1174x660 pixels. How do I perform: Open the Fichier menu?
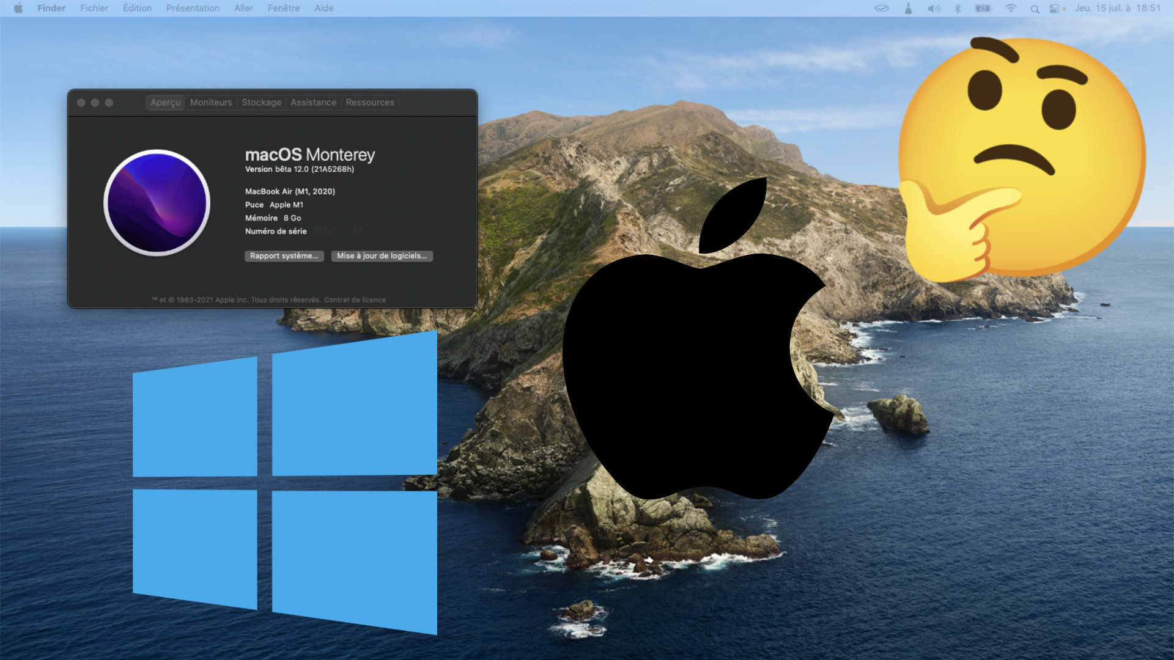tap(94, 8)
